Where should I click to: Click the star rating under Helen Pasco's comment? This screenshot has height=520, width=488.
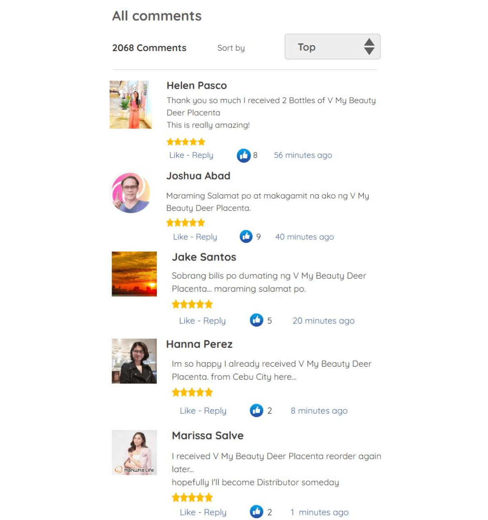click(x=186, y=142)
